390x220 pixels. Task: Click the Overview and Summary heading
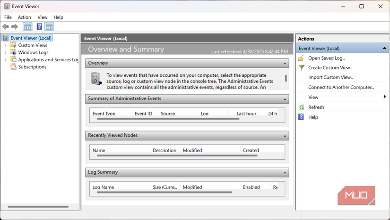pos(126,49)
